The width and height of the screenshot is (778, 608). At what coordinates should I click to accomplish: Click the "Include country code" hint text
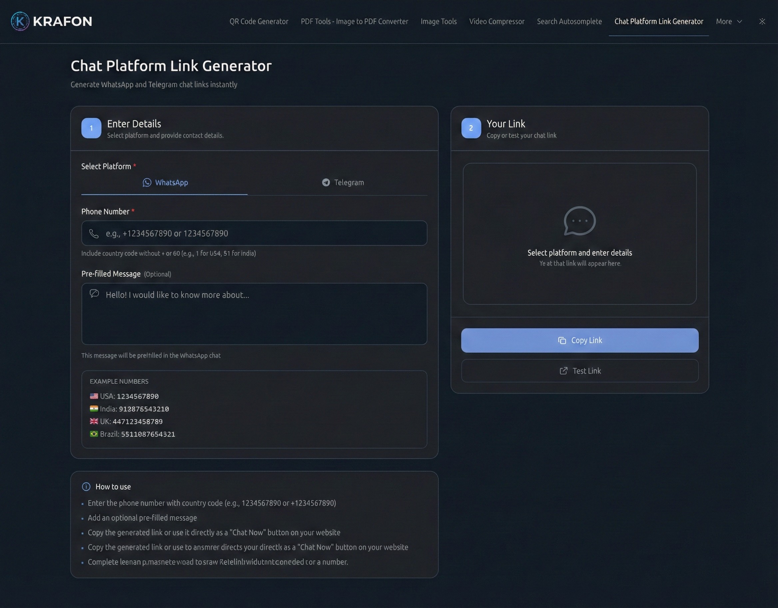coord(169,254)
